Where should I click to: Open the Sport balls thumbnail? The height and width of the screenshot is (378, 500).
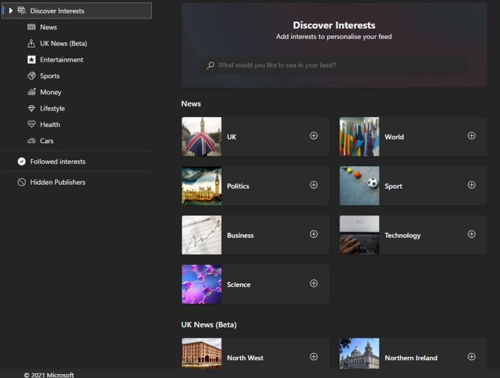tap(359, 185)
